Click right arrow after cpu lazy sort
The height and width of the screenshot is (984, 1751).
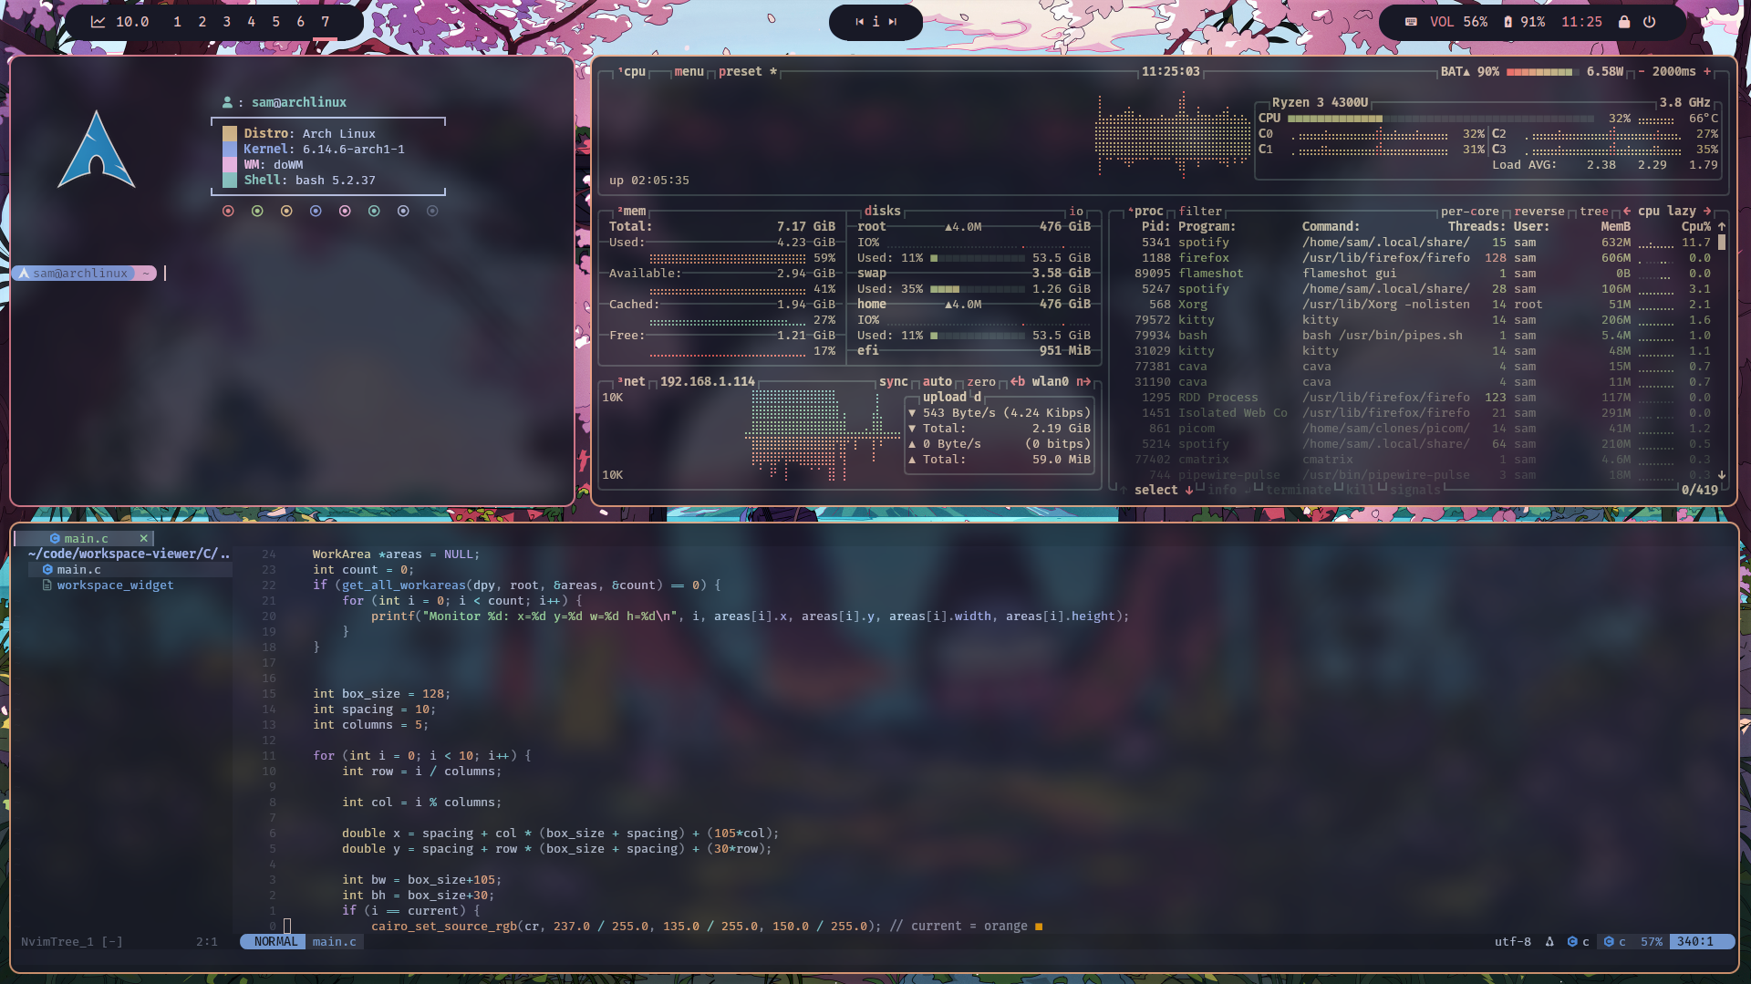pos(1707,211)
